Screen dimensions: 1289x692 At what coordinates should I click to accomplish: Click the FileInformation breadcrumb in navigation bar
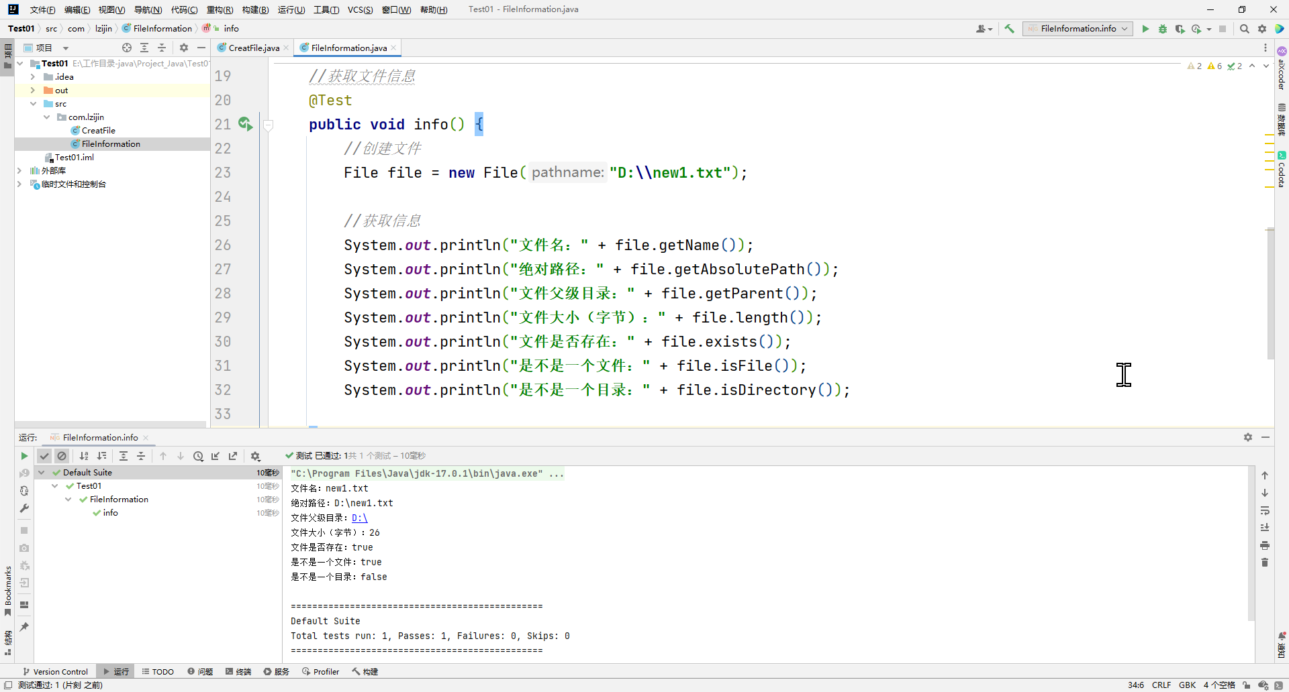157,28
